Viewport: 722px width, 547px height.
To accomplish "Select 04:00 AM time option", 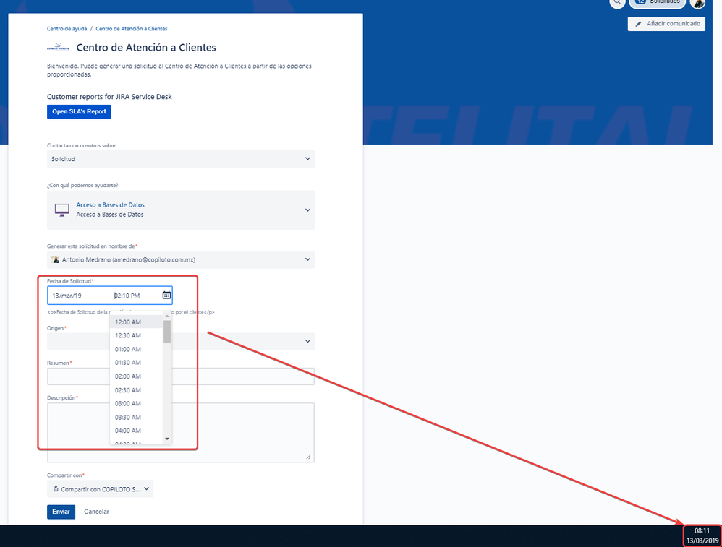I will click(136, 431).
